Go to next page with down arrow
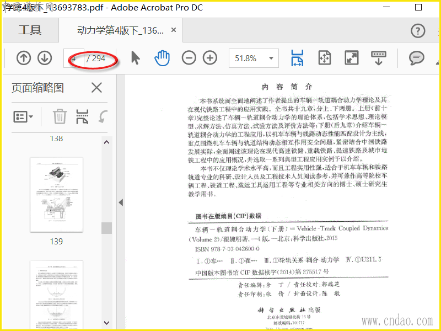The image size is (441, 331). point(45,58)
